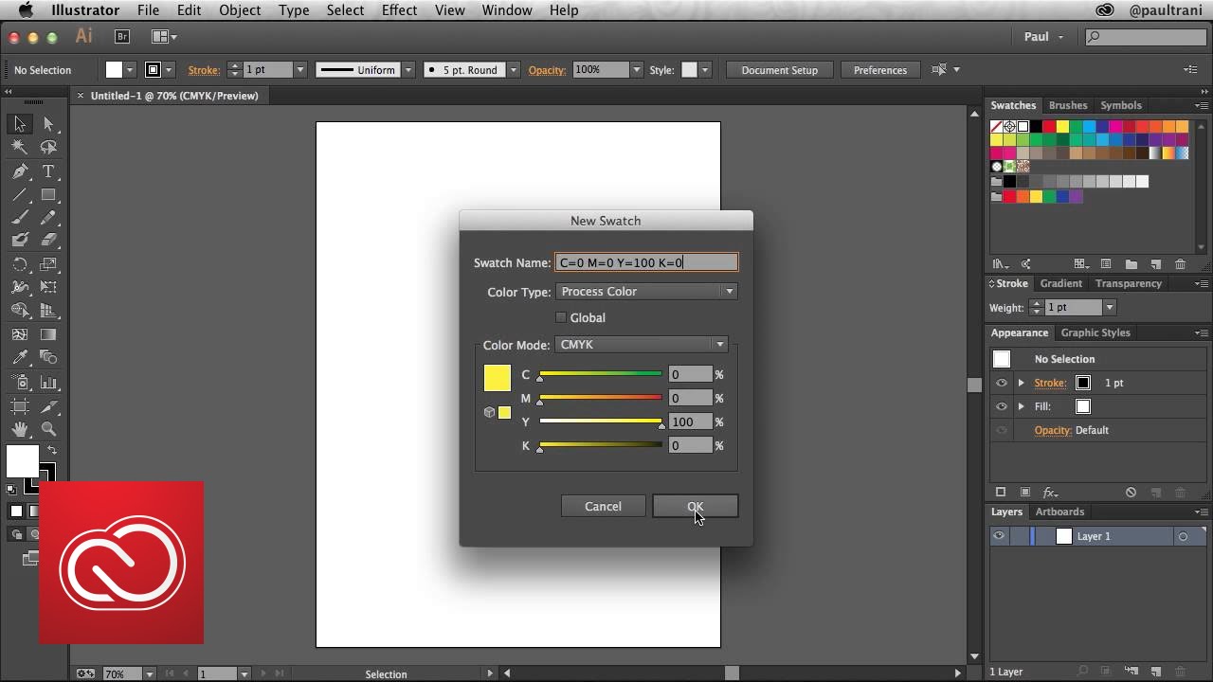Switch to the Brushes tab
The height and width of the screenshot is (682, 1213).
tap(1068, 105)
